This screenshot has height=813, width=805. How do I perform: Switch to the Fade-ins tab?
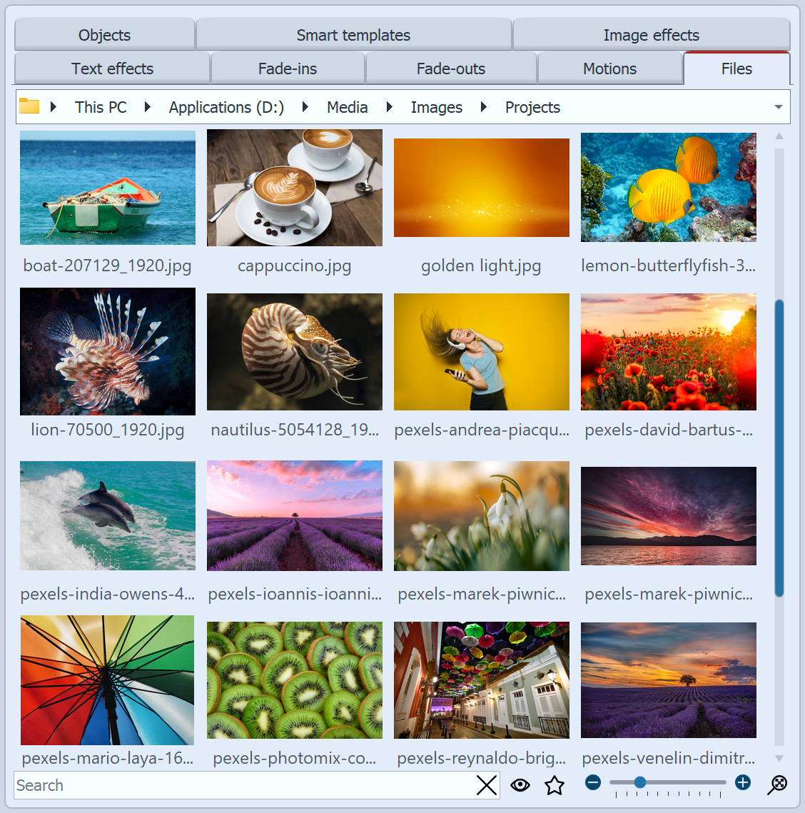coord(287,68)
